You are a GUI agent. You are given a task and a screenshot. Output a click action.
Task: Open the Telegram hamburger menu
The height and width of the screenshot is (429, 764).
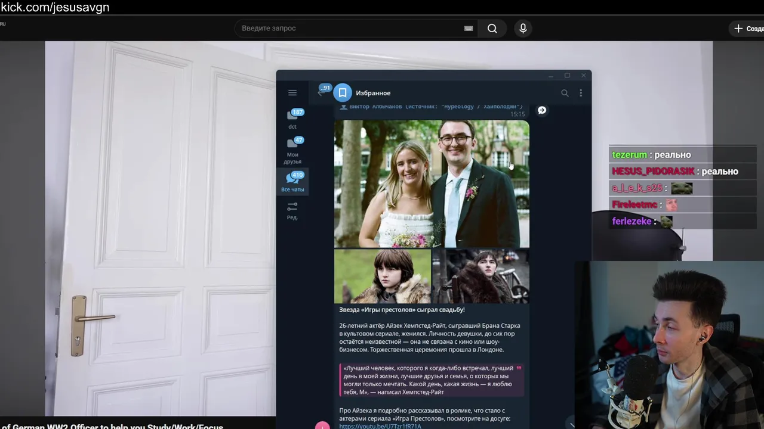292,93
